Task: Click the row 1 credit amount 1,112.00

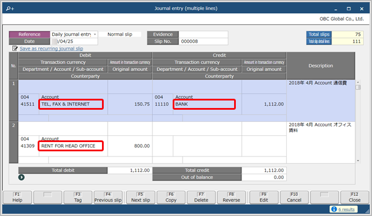Action: point(273,104)
